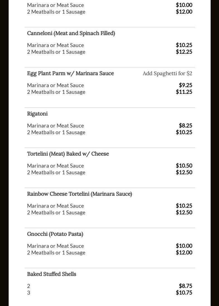Screen dimensions: 219x306
Task: Select the $9.25 Egg Plant Parm price
Action: (x=186, y=85)
